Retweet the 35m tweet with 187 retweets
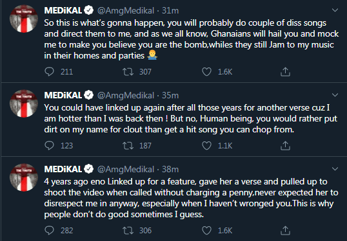347x241 pixels. (128, 145)
